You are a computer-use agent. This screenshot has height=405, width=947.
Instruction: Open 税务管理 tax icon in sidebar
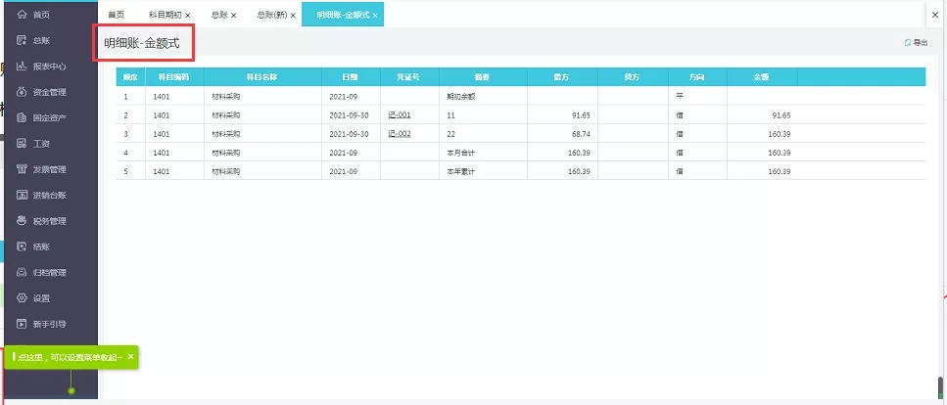coord(23,221)
